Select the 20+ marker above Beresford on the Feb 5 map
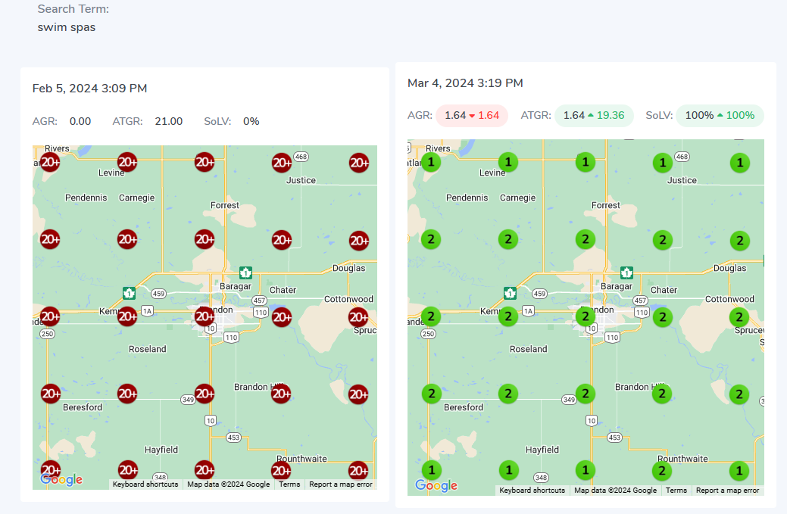The image size is (787, 514). (51, 394)
